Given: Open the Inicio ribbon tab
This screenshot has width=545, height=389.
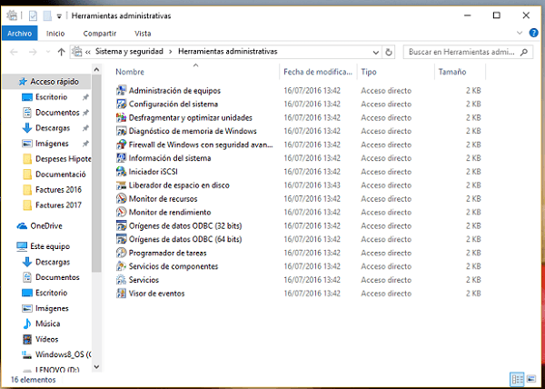Looking at the screenshot, I should [x=55, y=34].
